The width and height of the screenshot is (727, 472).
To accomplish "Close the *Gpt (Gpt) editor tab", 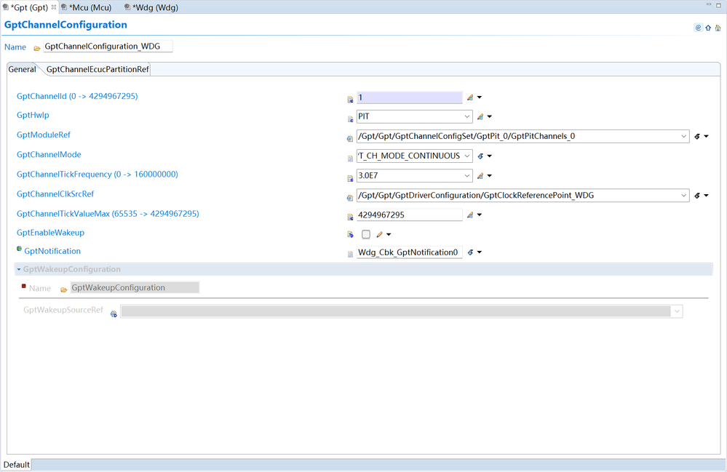I will point(54,7).
